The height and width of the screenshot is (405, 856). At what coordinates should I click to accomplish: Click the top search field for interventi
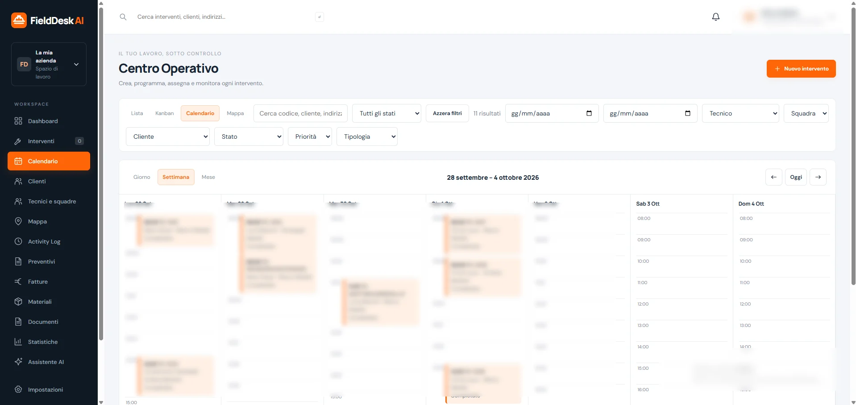pyautogui.click(x=223, y=17)
